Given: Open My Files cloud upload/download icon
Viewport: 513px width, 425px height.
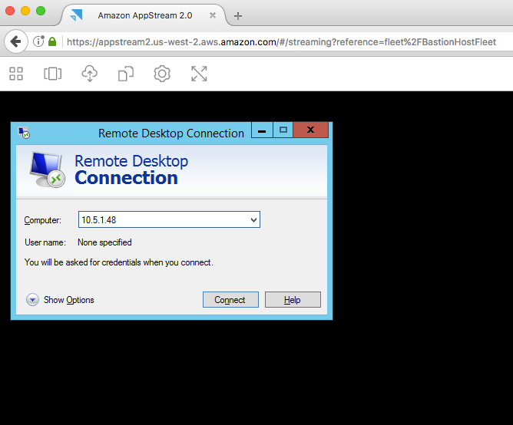Looking at the screenshot, I should (89, 74).
